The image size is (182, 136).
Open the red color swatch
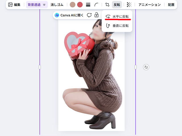click(x=80, y=5)
